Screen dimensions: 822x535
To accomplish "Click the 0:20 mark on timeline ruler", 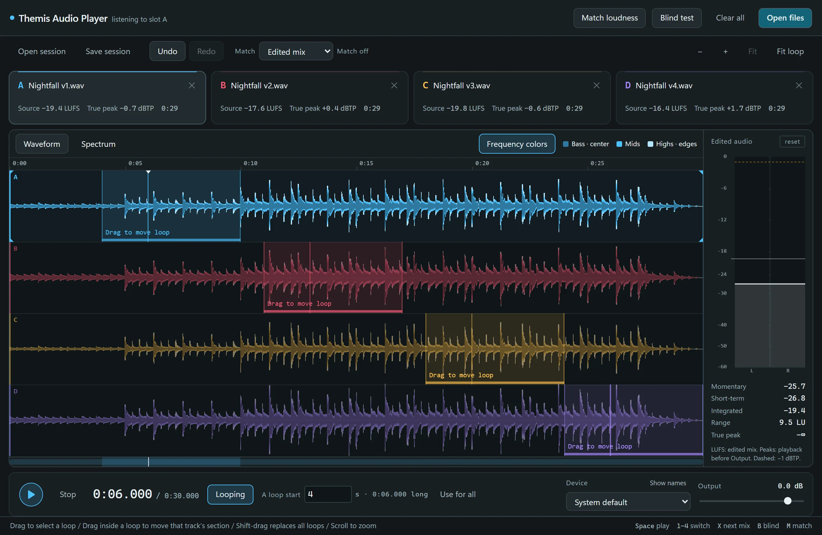I will coord(482,163).
